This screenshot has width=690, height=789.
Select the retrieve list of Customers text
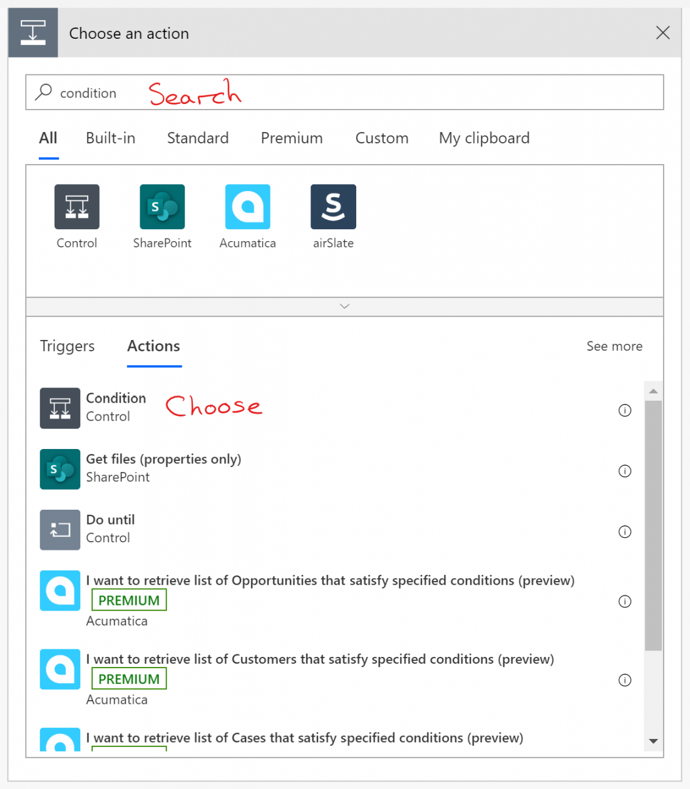[x=320, y=660]
